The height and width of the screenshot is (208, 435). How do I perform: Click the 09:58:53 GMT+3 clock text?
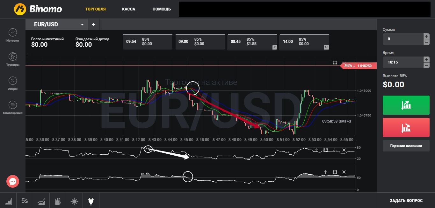(337, 121)
